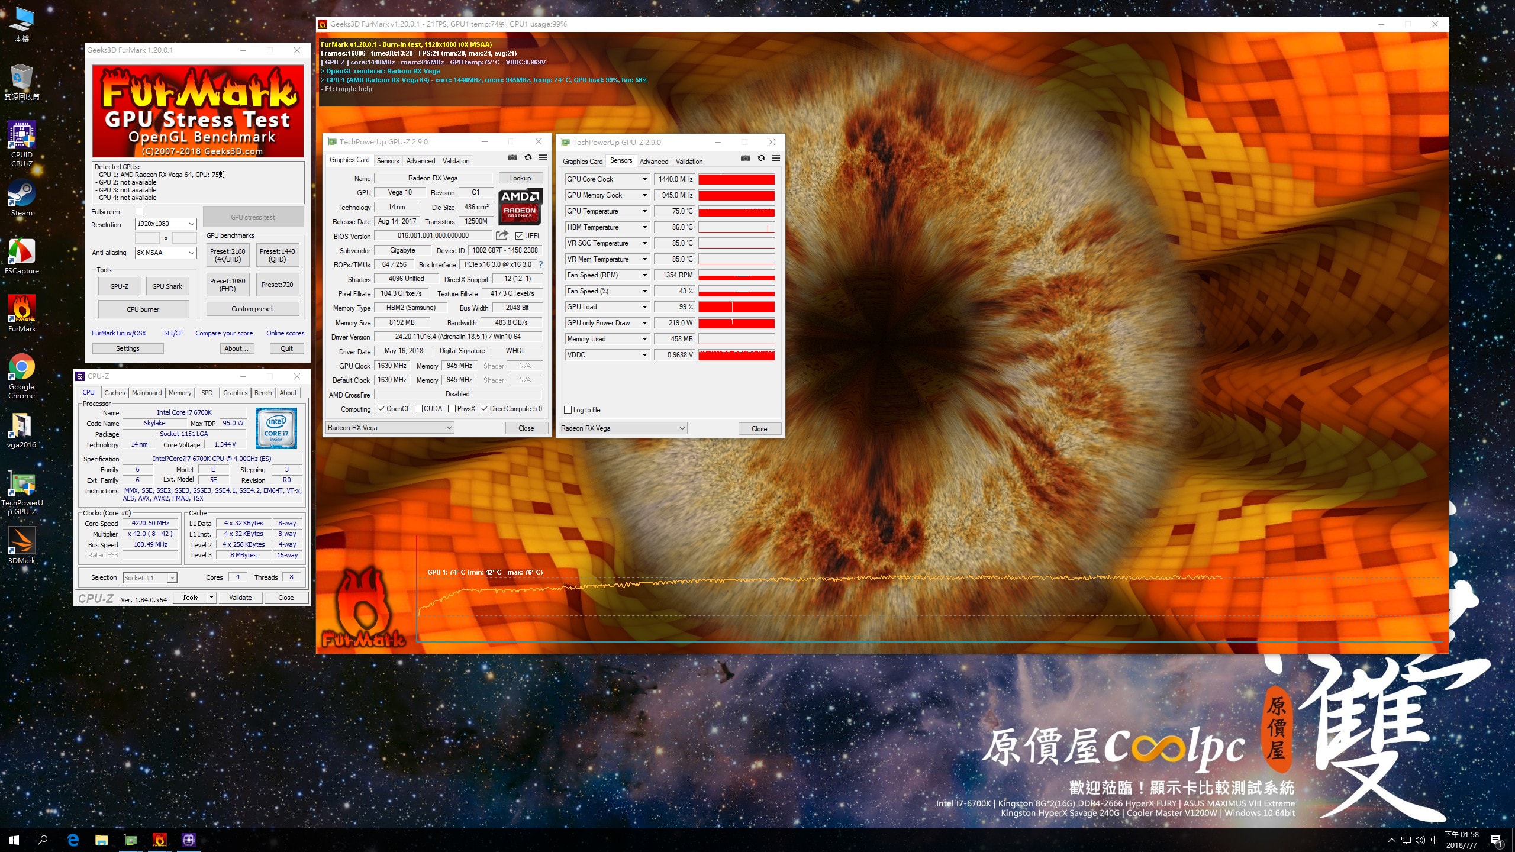The image size is (1515, 852).
Task: Open the Windows Start menu
Action: coord(14,840)
